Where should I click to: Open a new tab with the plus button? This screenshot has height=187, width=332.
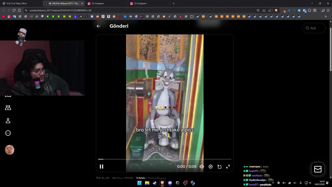pos(174,3)
